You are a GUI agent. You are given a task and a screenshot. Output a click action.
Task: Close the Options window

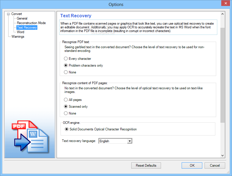coord(226,3)
